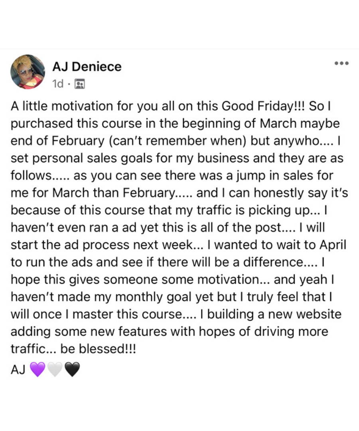359x431 pixels.
Task: Open the post via the 1d timestamp
Action: click(58, 84)
